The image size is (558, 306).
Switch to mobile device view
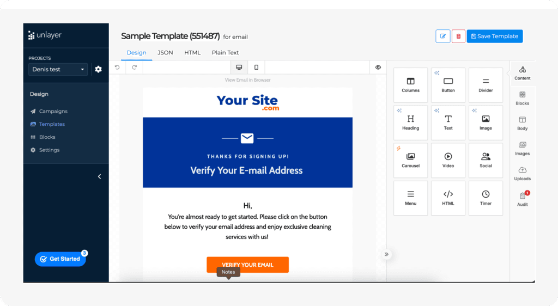256,68
